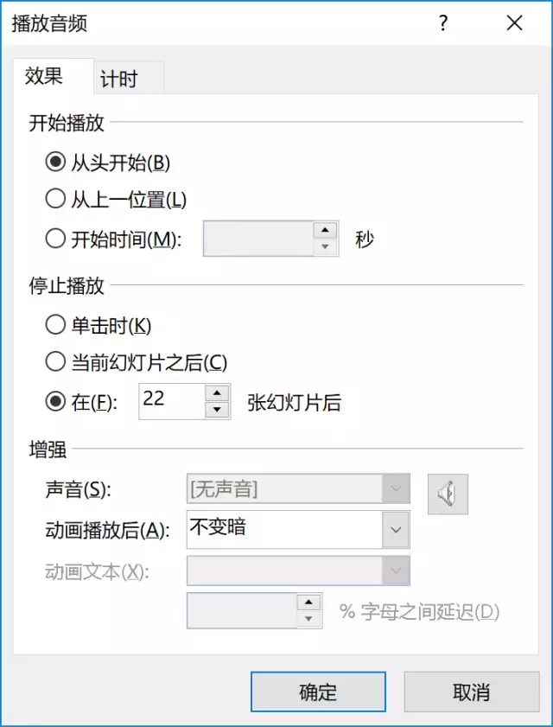This screenshot has width=553, height=727.
Task: Expand the 动画文本 dropdown arrow
Action: tap(396, 571)
